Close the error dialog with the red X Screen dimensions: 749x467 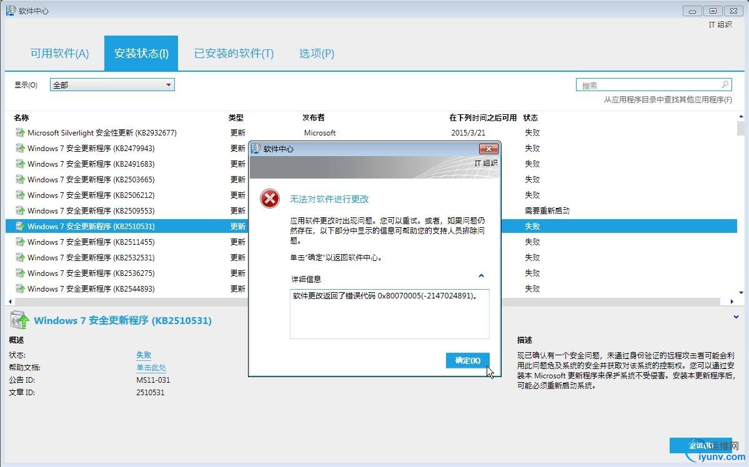[x=488, y=149]
